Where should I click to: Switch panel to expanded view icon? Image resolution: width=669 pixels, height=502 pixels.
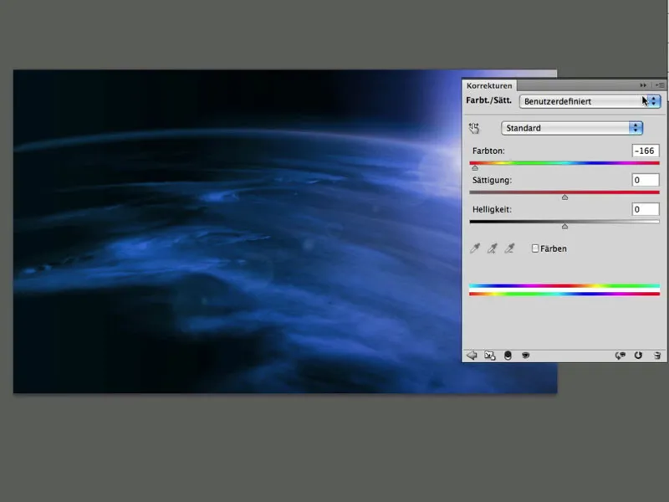click(489, 355)
